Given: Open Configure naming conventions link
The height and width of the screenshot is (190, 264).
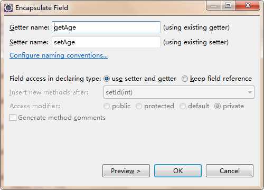Looking at the screenshot, I should point(59,55).
